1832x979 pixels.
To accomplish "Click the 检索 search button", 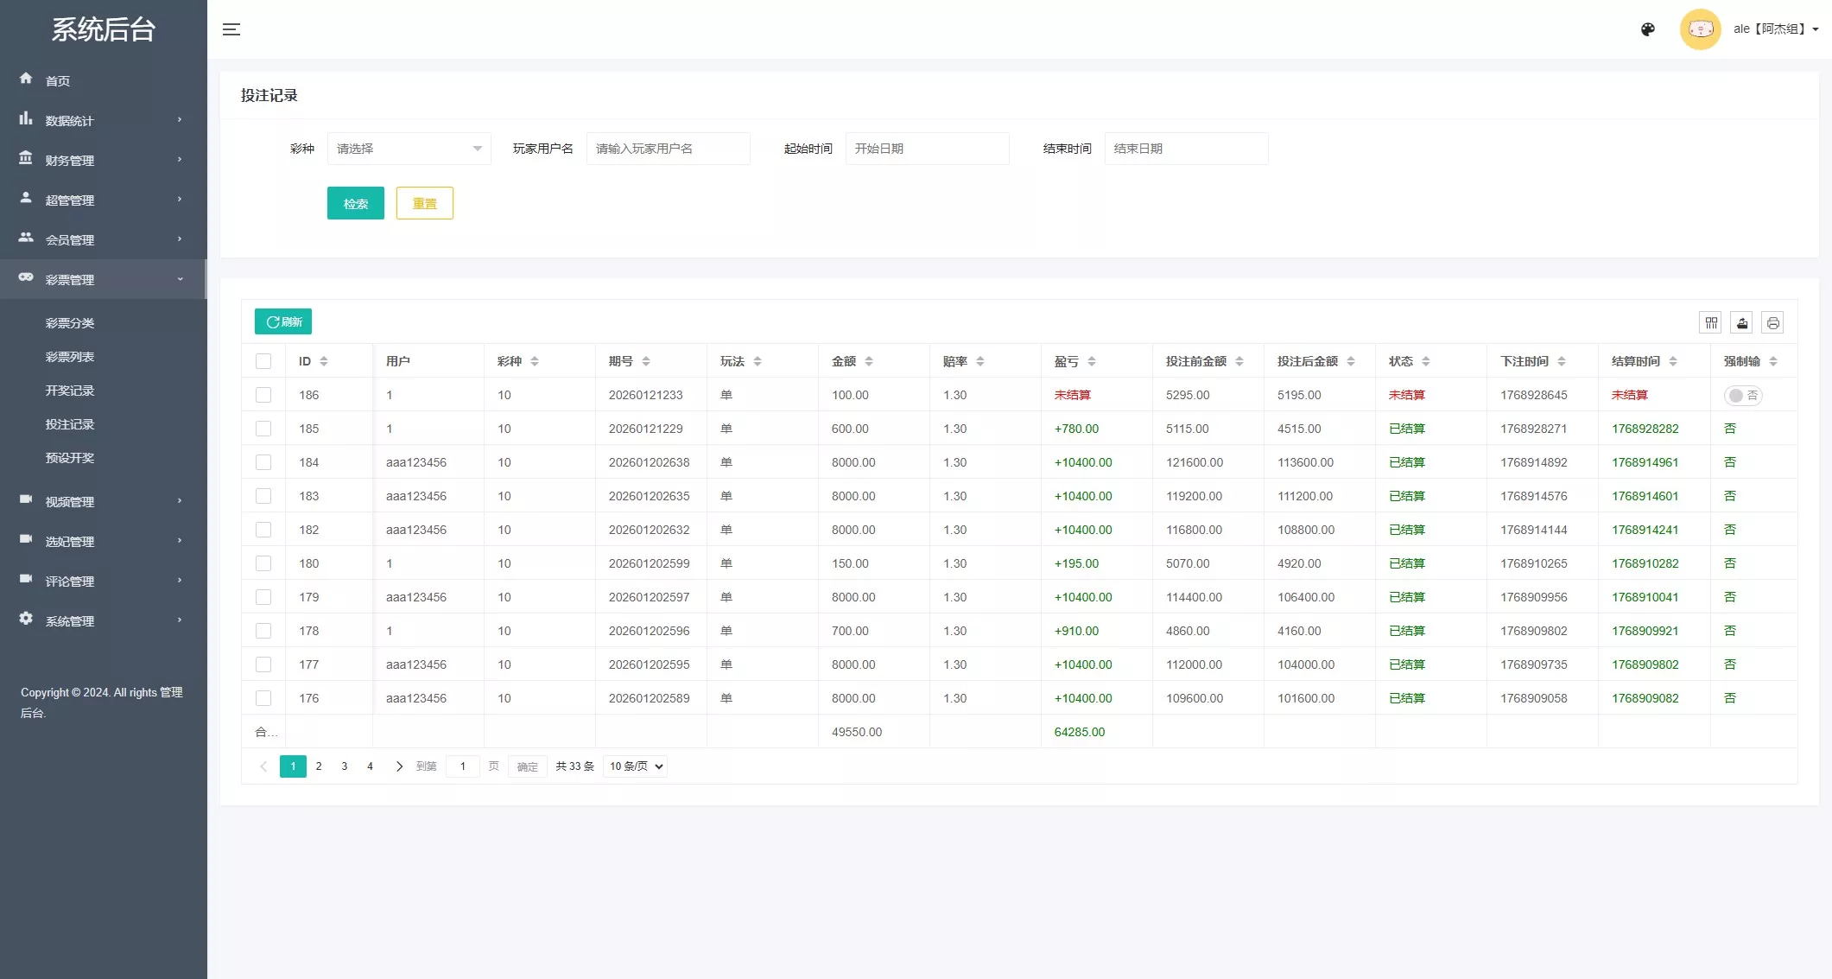I will [x=355, y=204].
